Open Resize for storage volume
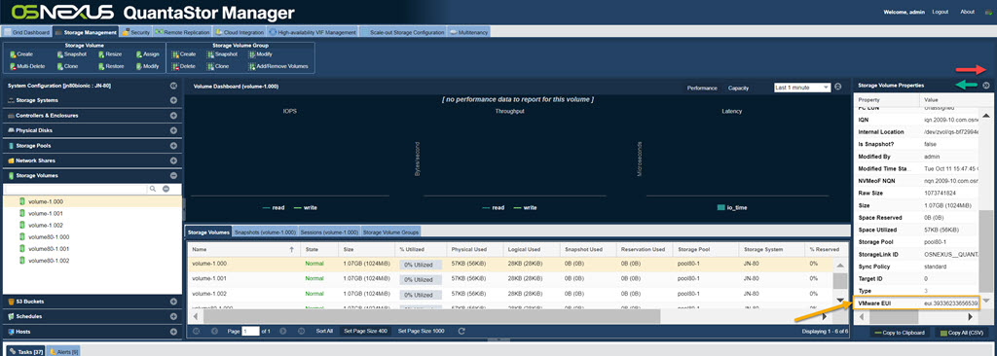Image resolution: width=997 pixels, height=356 pixels. 110,54
